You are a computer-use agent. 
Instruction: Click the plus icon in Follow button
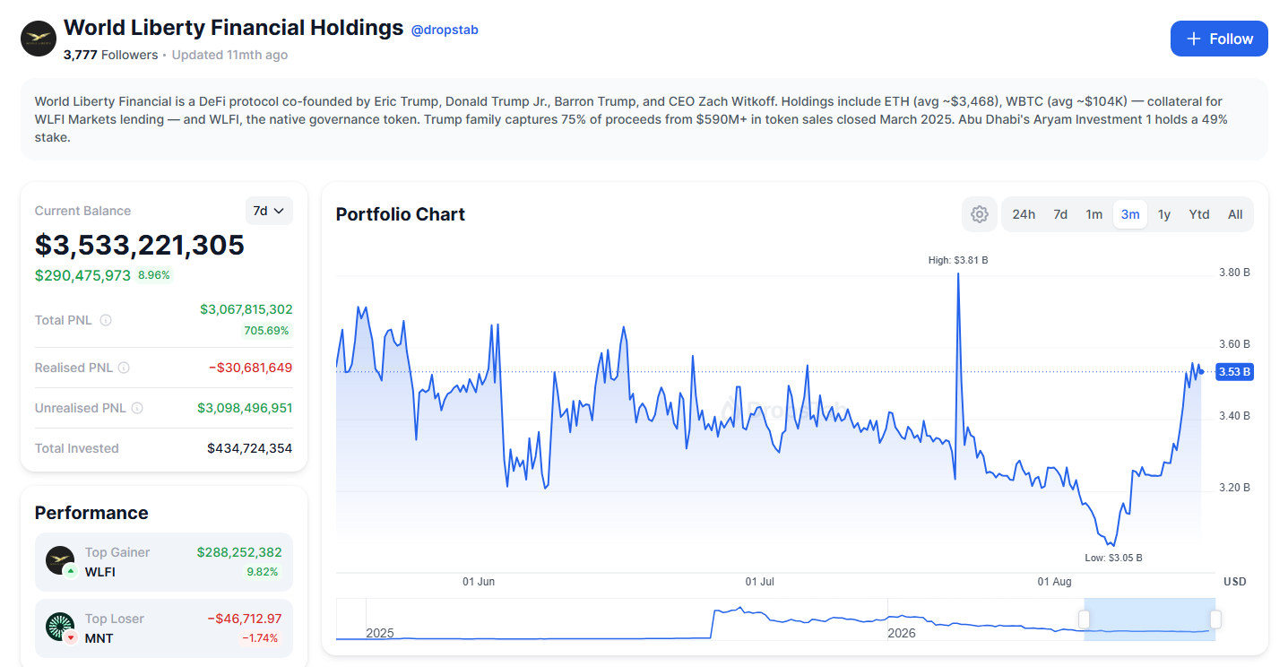click(1194, 39)
